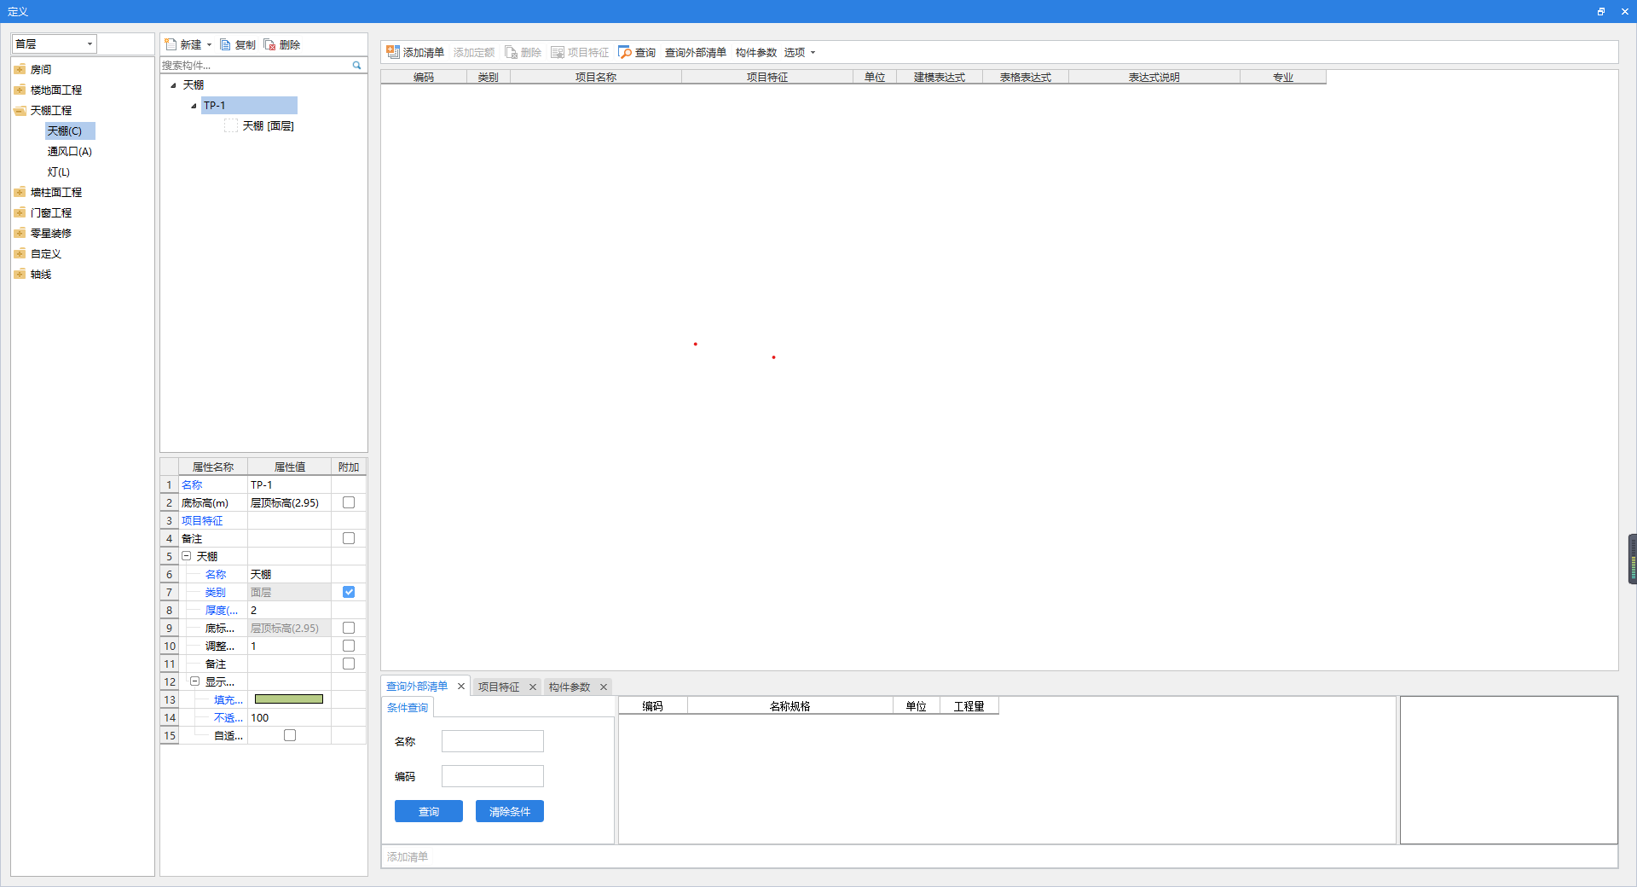Click the 项目特征 toolbar icon

558,52
